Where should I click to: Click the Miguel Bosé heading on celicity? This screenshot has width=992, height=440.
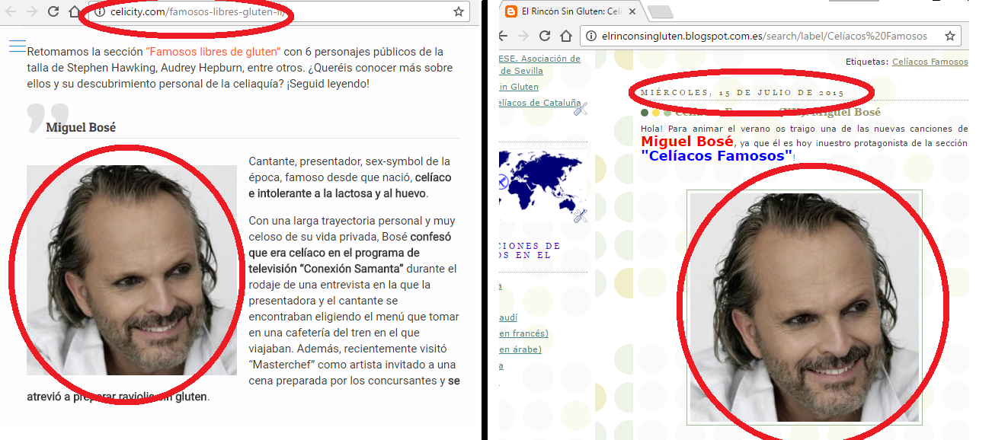coord(81,127)
